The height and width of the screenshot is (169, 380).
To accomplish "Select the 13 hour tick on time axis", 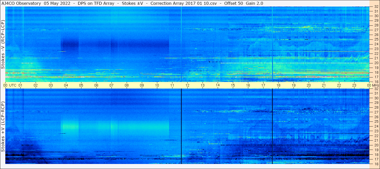I will coord(203,85).
